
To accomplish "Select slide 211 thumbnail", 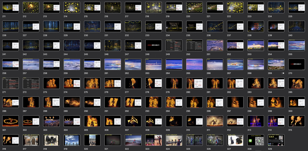I will pos(10,8).
